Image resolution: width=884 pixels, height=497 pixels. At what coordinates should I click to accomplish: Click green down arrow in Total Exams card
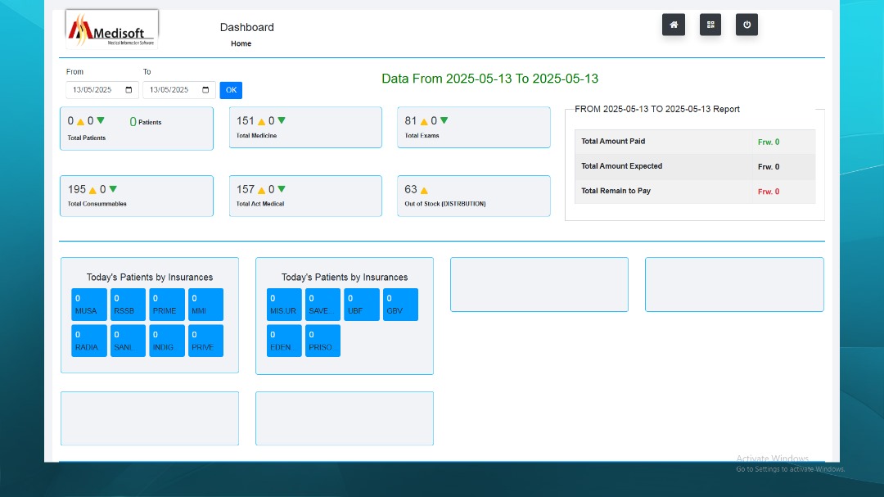point(444,121)
